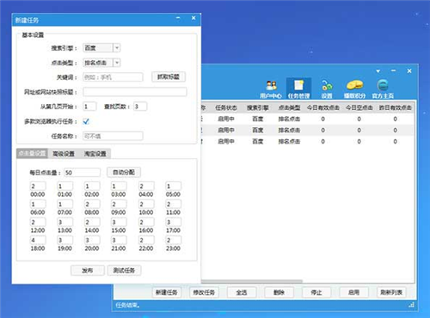Sort by the 昨日有效点击 column header
430x318 pixels.
click(395, 107)
